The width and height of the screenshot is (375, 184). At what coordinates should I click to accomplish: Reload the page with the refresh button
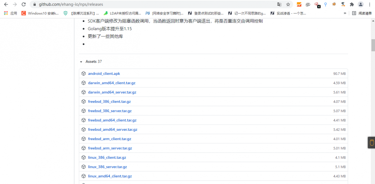pyautogui.click(x=24, y=4)
